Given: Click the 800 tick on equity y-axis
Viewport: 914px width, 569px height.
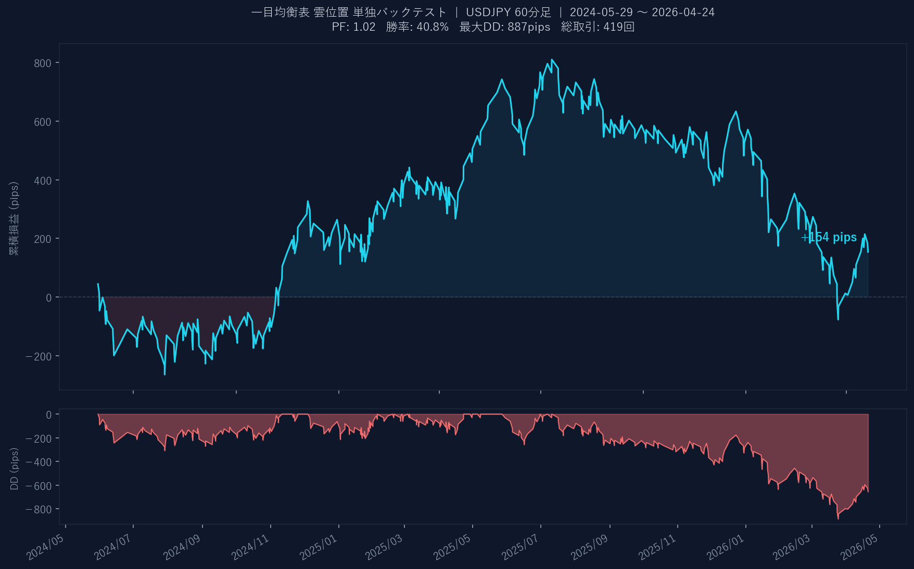Looking at the screenshot, I should 43,63.
